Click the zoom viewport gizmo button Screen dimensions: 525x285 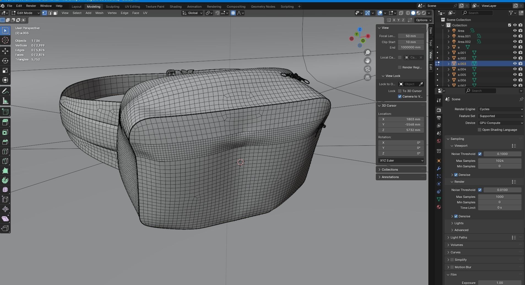[x=368, y=52]
